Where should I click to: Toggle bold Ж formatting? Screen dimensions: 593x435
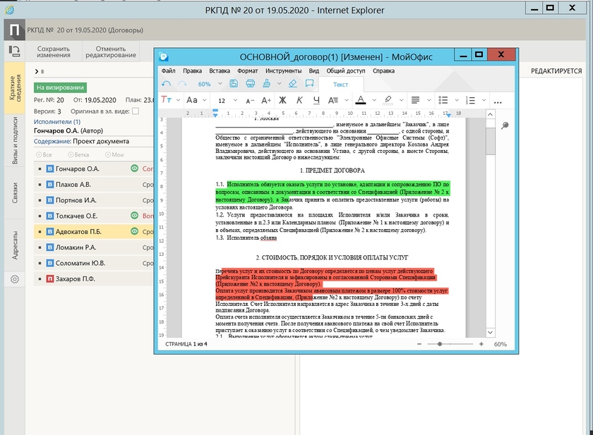click(282, 101)
